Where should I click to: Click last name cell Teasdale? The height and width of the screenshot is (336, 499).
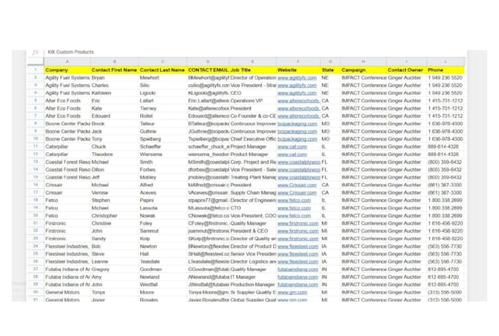click(163, 261)
